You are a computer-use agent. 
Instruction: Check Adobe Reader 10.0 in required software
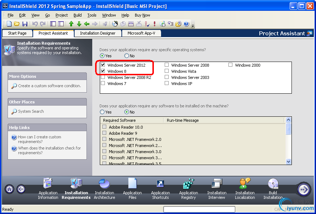pyautogui.click(x=104, y=127)
